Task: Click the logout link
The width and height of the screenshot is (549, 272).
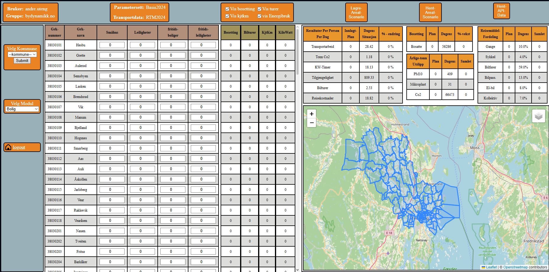Action: point(19,147)
